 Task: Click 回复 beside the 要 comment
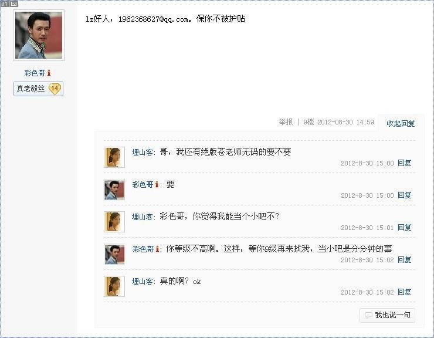pos(405,195)
